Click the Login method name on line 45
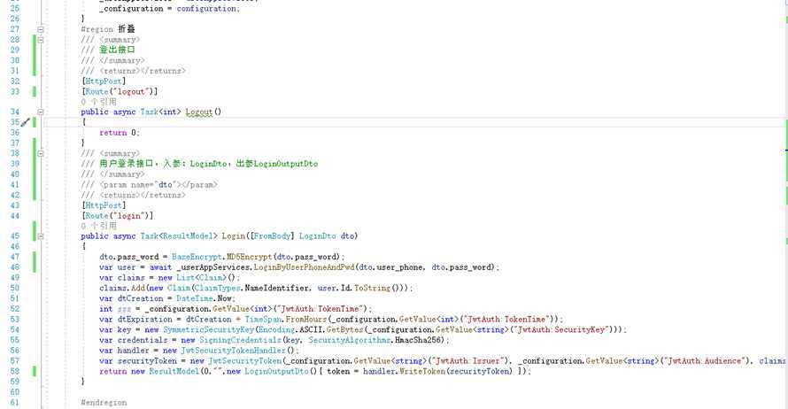 pyautogui.click(x=233, y=236)
